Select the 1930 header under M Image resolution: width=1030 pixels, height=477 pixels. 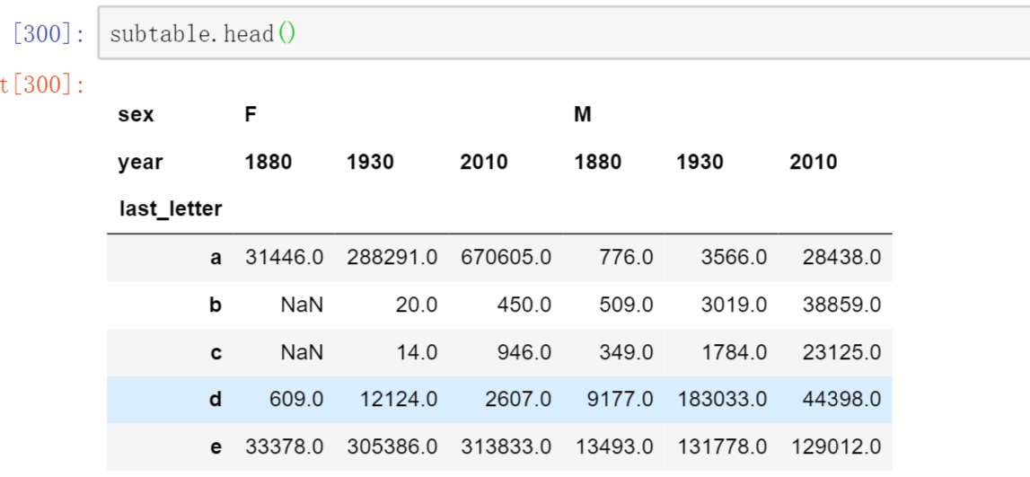700,163
